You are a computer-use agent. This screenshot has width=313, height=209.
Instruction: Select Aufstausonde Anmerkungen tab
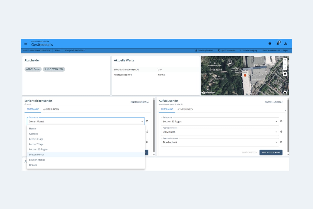tap(185, 109)
